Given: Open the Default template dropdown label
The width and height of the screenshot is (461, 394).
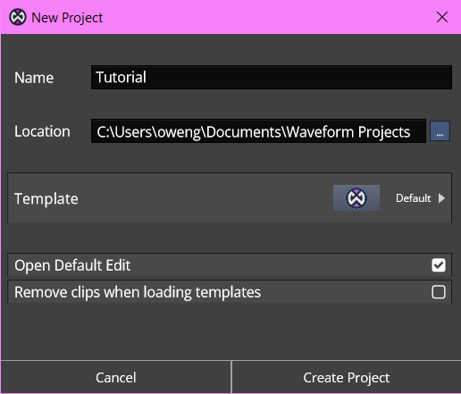Looking at the screenshot, I should coord(413,198).
